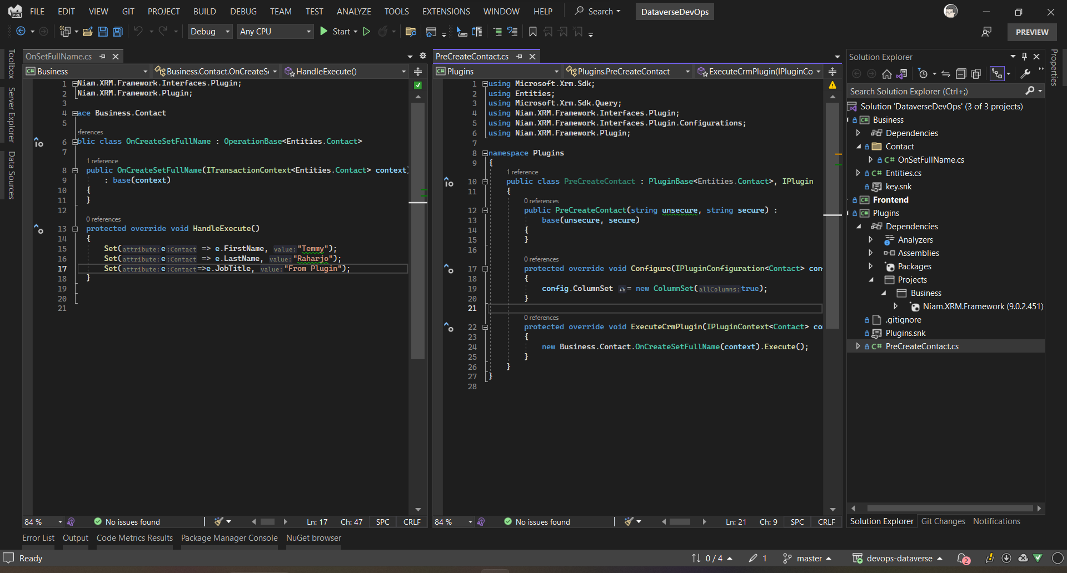This screenshot has height=573, width=1067.
Task: Click Sync with Active Document icon
Action: [x=945, y=74]
